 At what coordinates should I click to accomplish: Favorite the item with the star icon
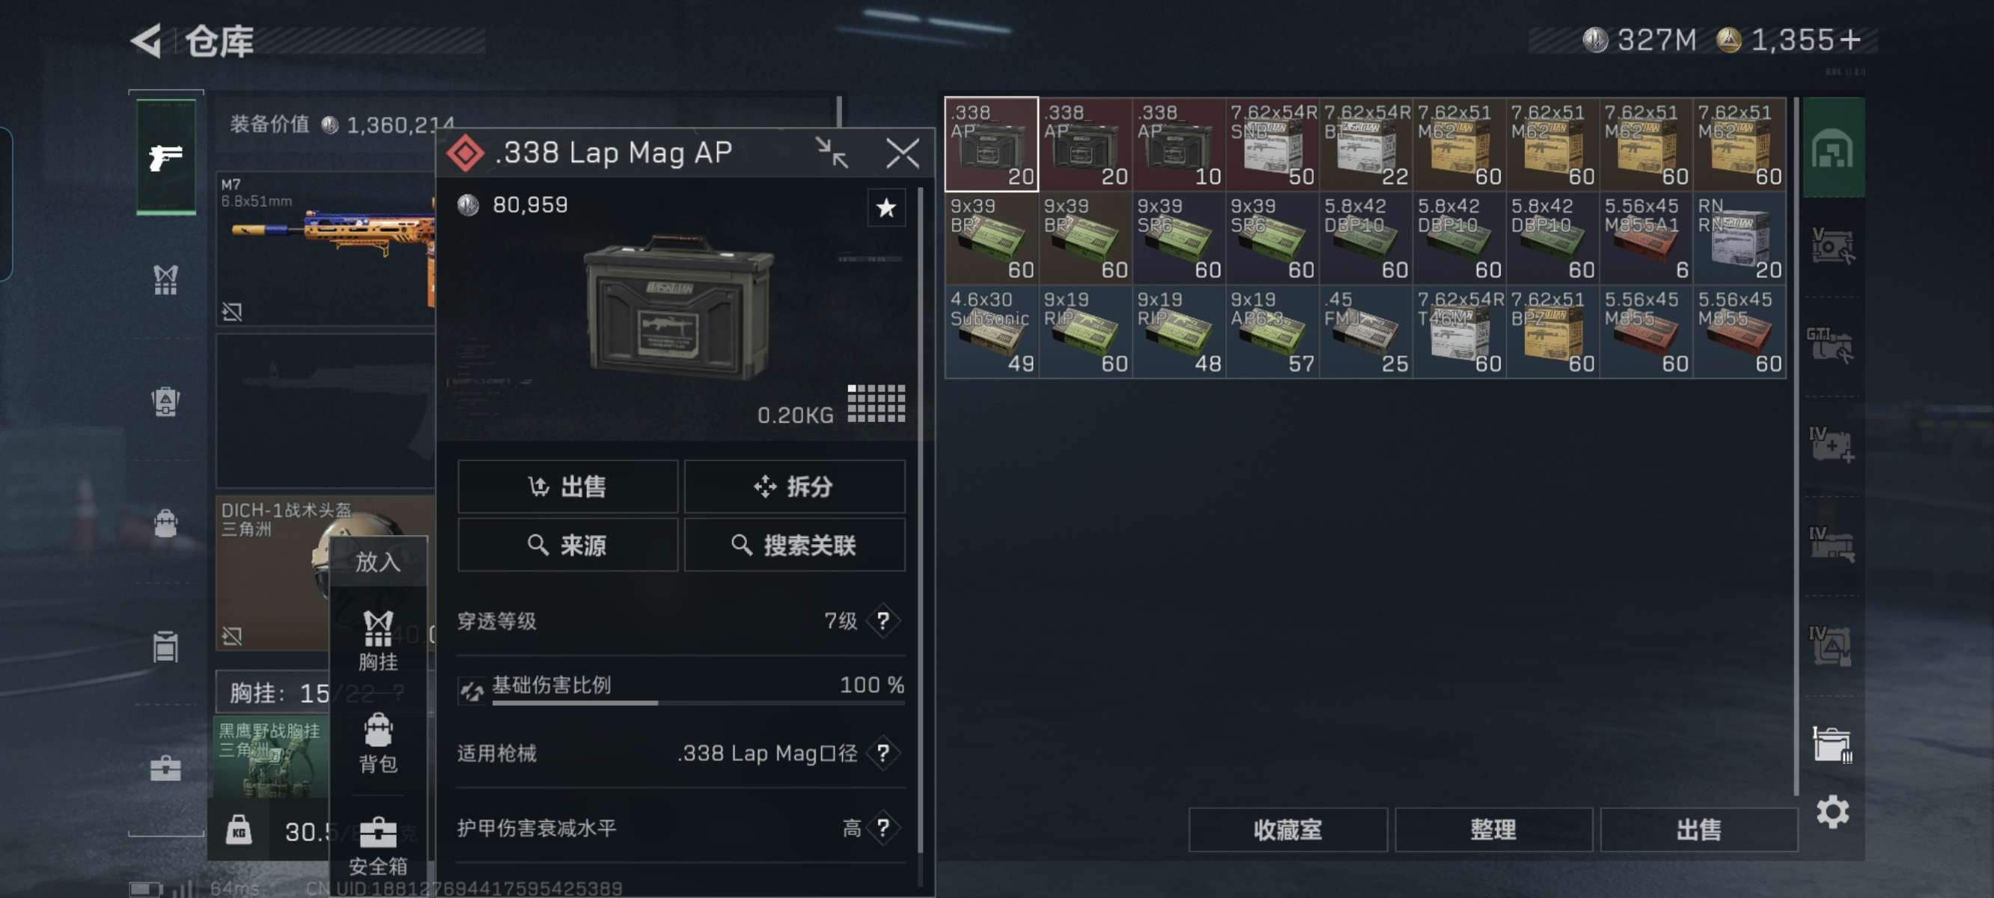coord(885,207)
